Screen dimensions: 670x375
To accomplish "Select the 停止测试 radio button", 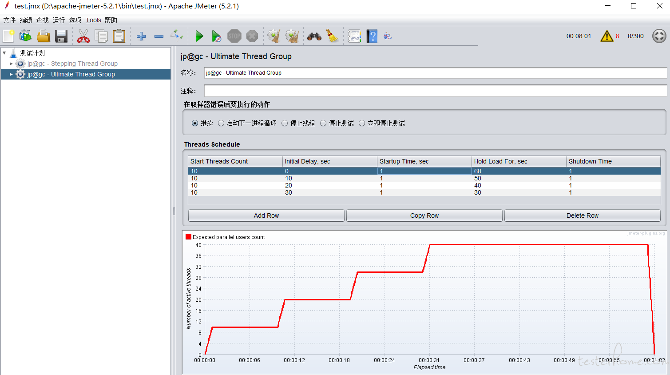I will [323, 123].
